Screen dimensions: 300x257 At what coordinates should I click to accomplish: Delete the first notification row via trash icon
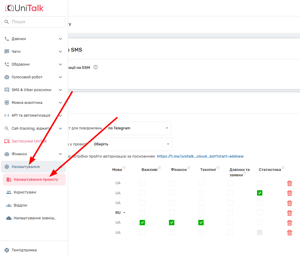(x=290, y=183)
